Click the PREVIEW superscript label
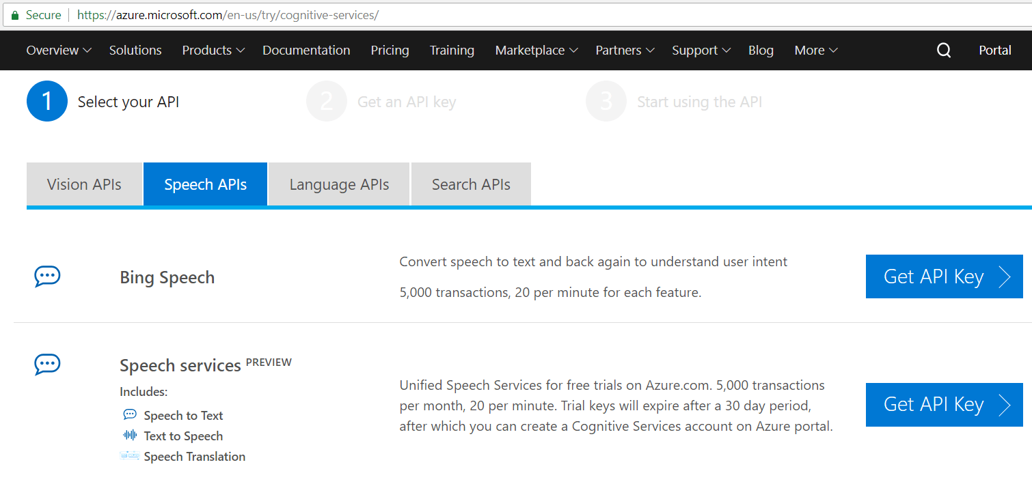The image size is (1032, 484). pos(269,362)
